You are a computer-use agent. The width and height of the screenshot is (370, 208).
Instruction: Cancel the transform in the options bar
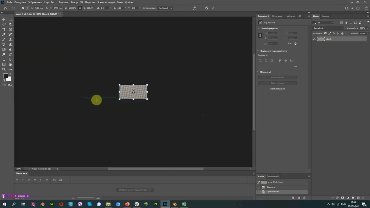[x=207, y=8]
